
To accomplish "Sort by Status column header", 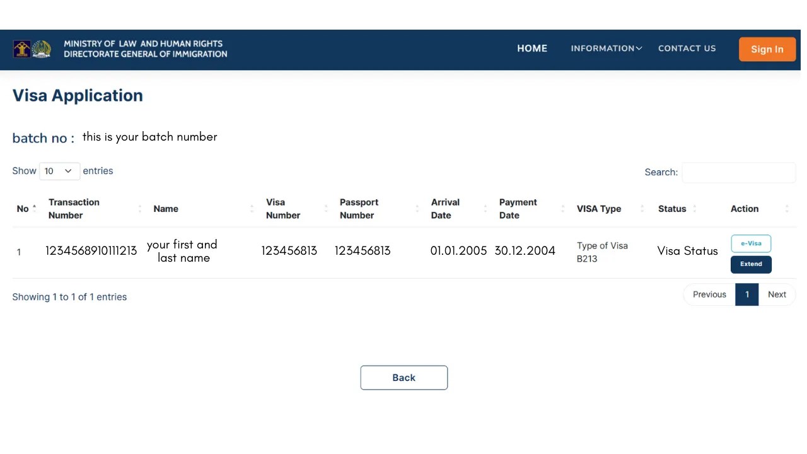I will 677,209.
